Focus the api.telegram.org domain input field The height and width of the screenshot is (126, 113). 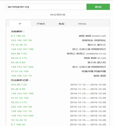pyautogui.click(x=46, y=7)
